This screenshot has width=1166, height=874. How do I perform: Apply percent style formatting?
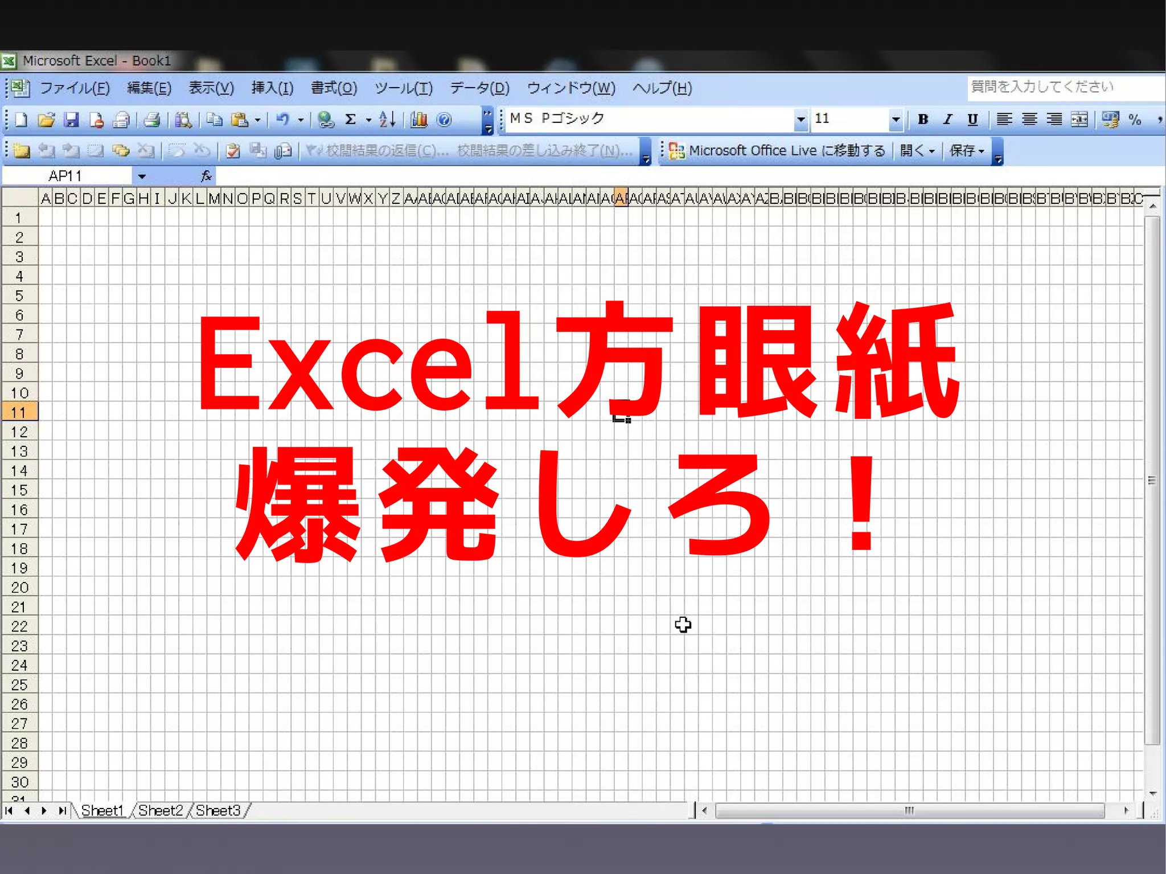(1135, 120)
